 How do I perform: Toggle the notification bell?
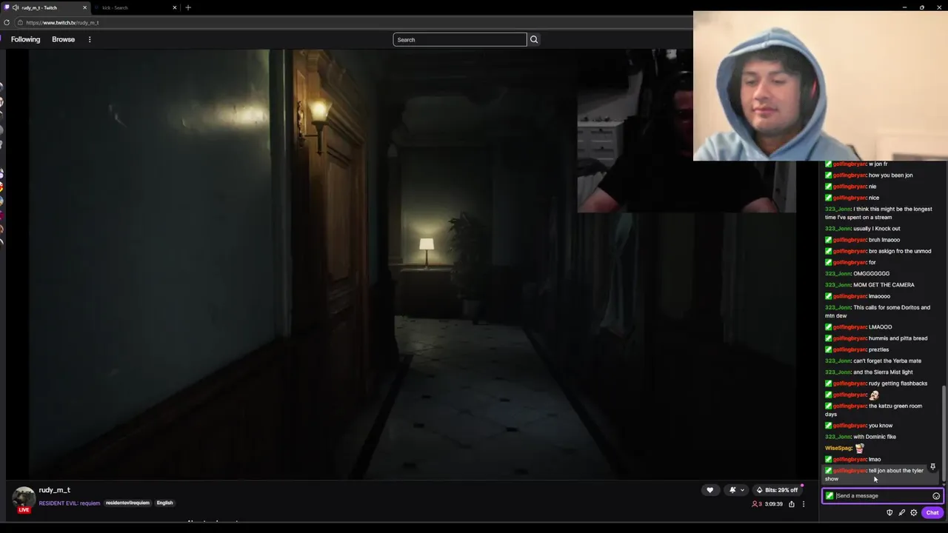732,489
